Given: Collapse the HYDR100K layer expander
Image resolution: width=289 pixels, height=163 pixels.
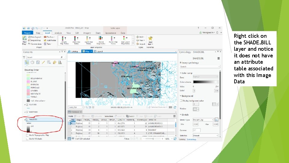Looking at the screenshot, I should click(25, 112).
